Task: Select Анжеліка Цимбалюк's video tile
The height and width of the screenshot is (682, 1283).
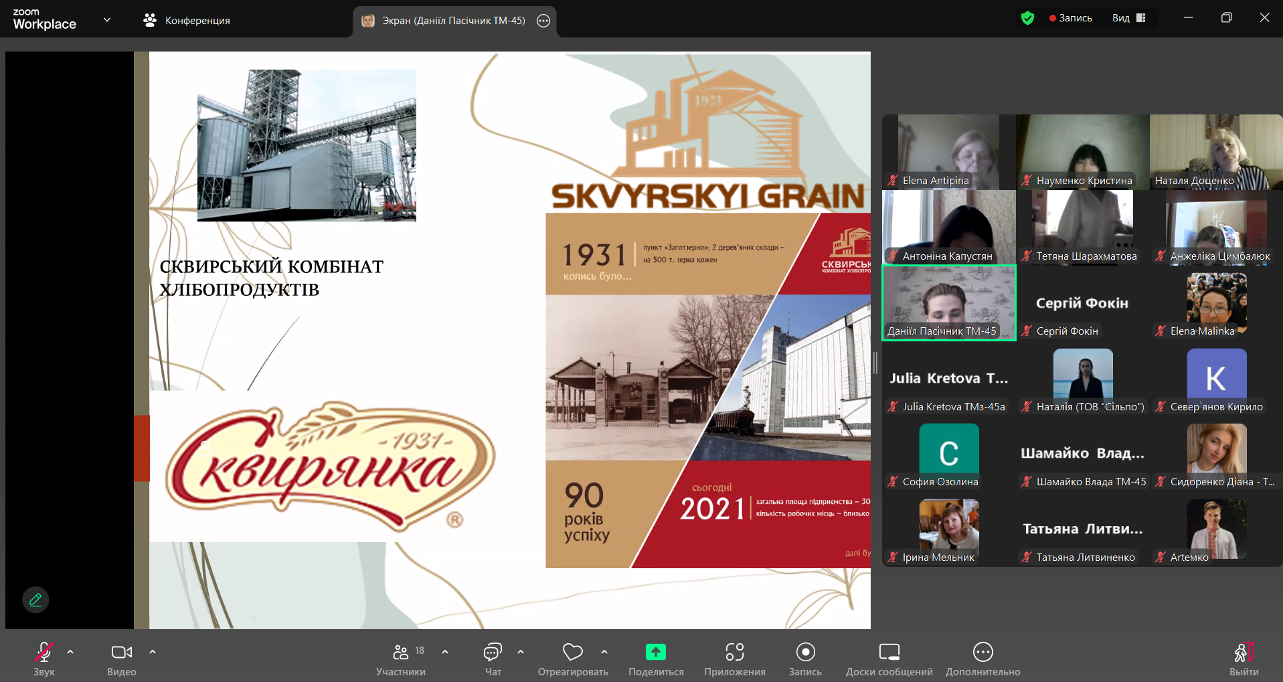Action: point(1216,228)
